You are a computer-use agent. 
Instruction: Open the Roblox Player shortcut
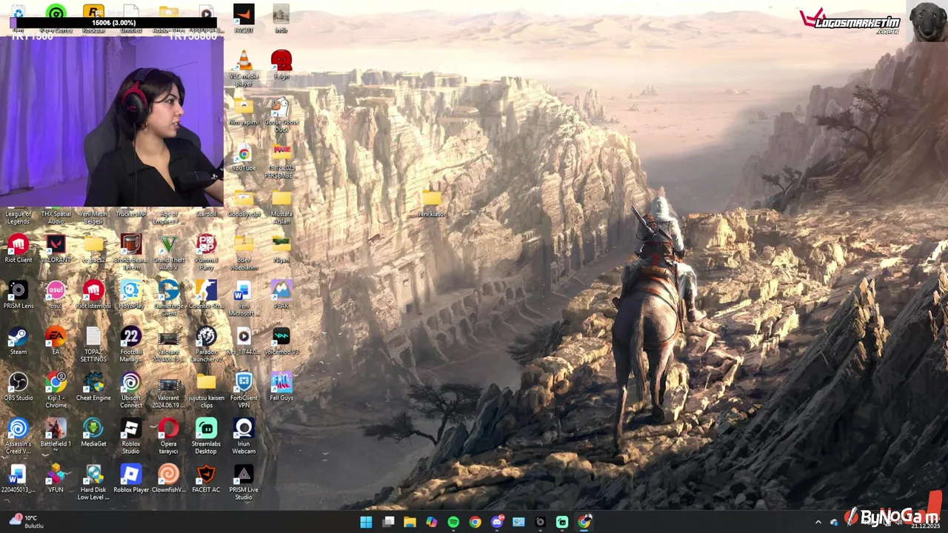(130, 478)
